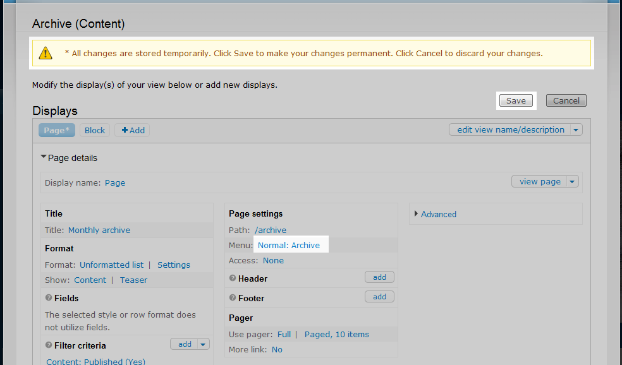The image size is (622, 365).
Task: Switch to the Block display tab
Action: point(95,130)
